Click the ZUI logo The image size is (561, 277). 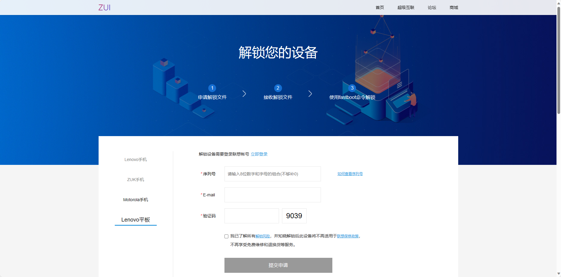(104, 7)
